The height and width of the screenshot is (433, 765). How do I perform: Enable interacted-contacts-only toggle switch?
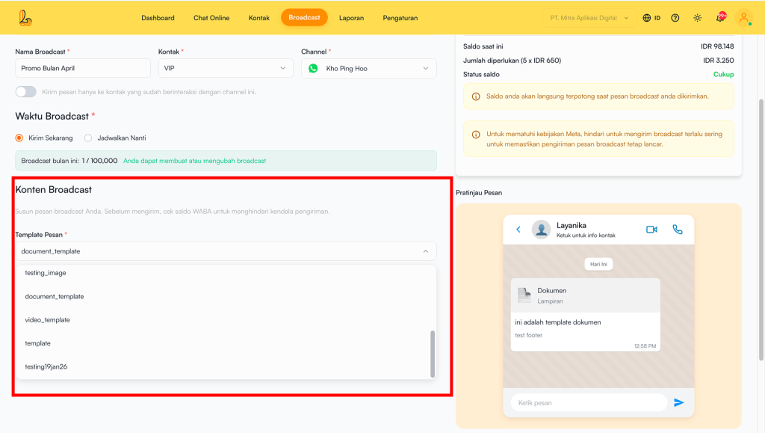point(26,92)
